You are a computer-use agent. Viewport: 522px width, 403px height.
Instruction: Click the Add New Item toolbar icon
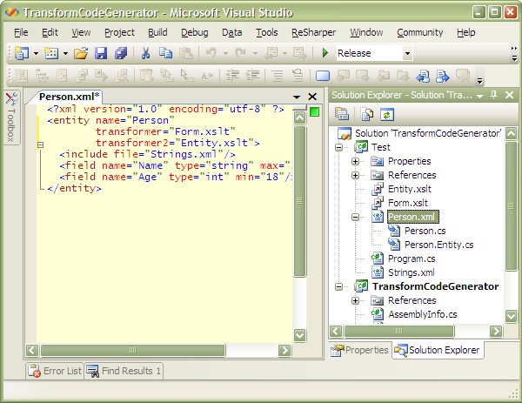point(51,53)
